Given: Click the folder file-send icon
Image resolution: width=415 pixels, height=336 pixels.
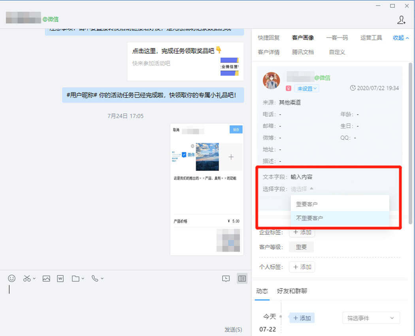Looking at the screenshot, I should point(75,278).
